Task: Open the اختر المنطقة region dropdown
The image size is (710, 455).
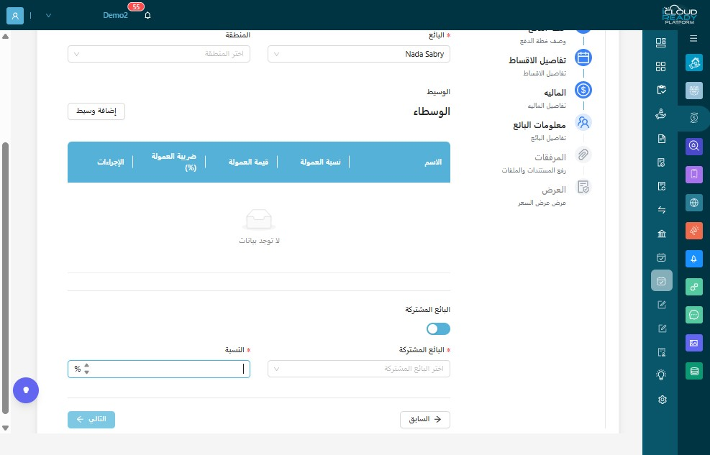Action: click(159, 54)
